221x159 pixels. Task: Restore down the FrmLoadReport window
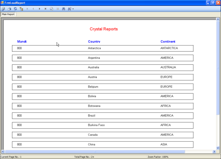[x=213, y=3]
